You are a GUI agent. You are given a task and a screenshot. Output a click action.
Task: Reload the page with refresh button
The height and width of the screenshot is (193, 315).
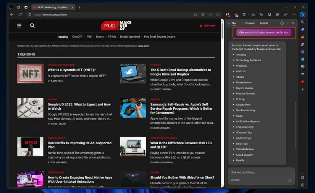coord(20,14)
